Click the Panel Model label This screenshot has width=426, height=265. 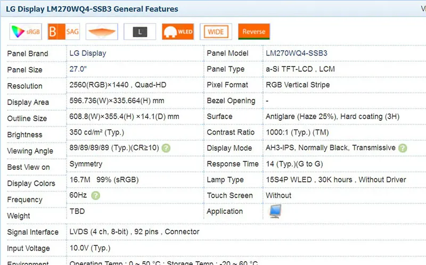(x=228, y=53)
